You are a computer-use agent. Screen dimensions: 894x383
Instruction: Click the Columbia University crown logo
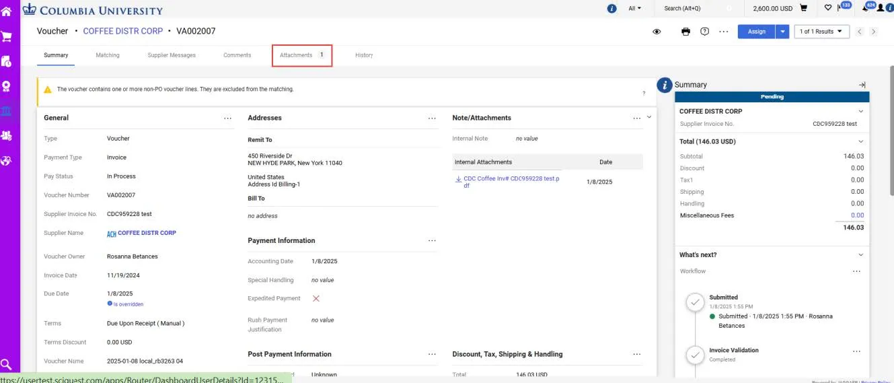point(29,9)
